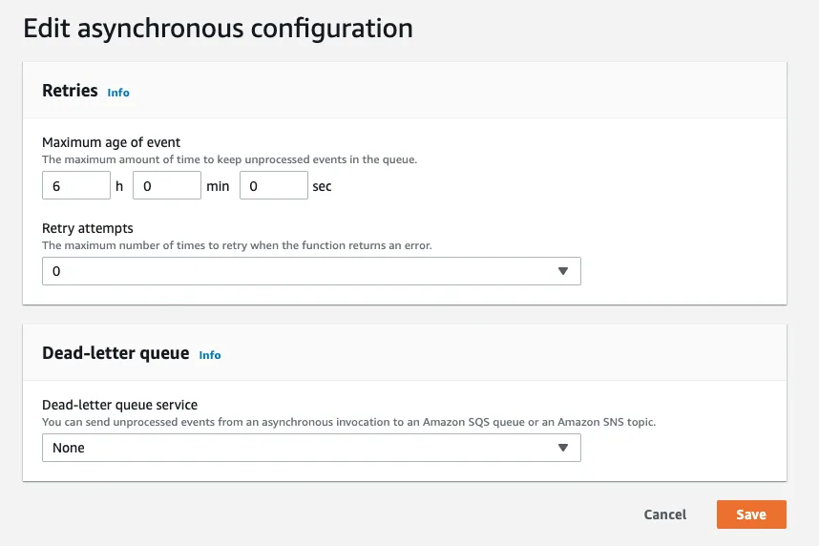Click the "sec" unit label
The width and height of the screenshot is (819, 546).
323,187
